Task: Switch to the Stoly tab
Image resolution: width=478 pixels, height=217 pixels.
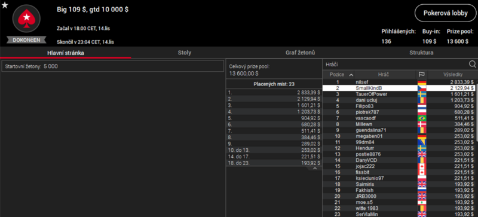Action: (185, 53)
